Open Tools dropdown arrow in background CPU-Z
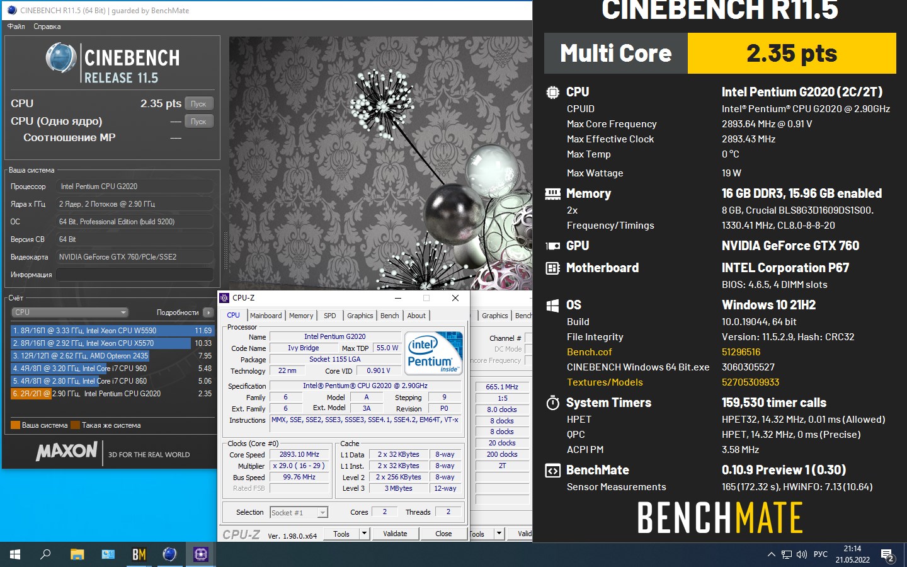 499,534
